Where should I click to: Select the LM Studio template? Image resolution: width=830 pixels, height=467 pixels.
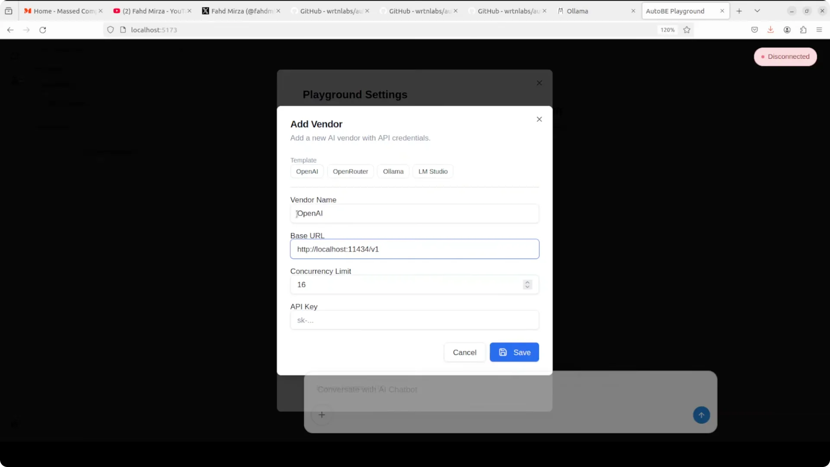(433, 171)
